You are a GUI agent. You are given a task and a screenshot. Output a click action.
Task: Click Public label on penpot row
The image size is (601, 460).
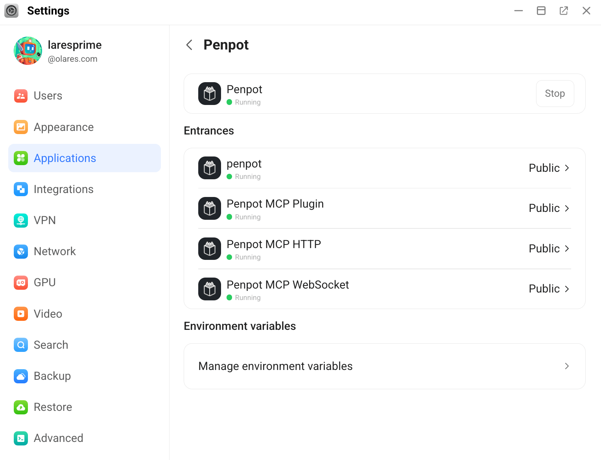tap(544, 168)
